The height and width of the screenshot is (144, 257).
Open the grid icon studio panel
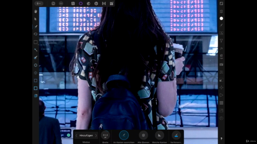point(221,103)
